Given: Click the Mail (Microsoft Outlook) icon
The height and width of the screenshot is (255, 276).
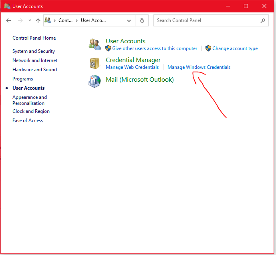Looking at the screenshot, I should [x=95, y=81].
